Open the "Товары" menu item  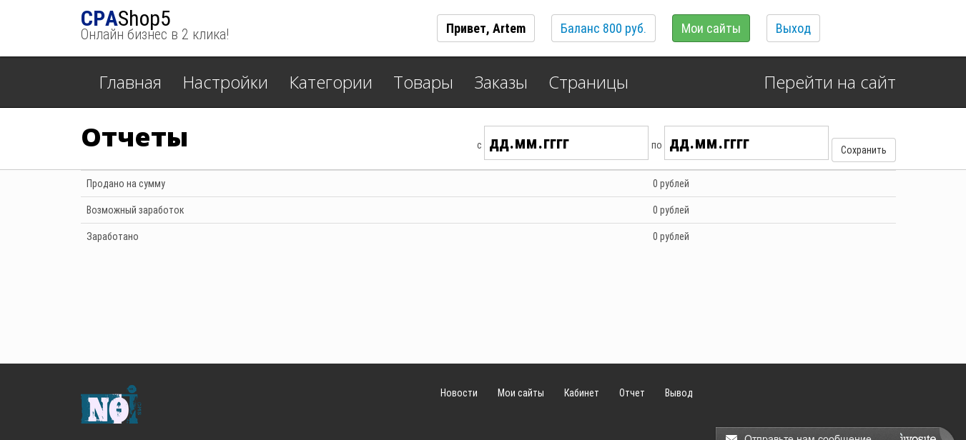point(423,83)
